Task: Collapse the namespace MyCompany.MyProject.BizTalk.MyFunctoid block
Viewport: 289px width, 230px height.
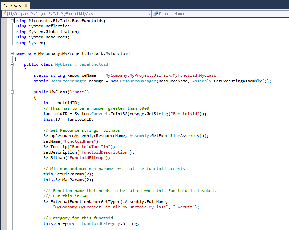Action: coord(12,53)
